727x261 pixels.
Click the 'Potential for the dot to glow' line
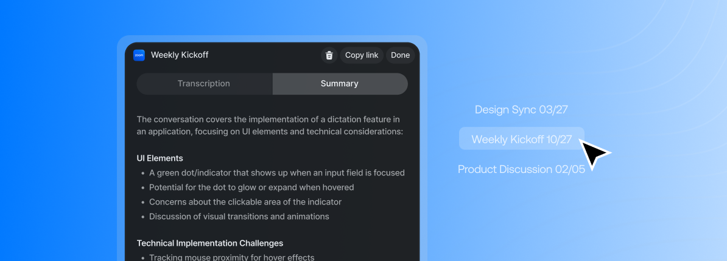[x=251, y=188]
